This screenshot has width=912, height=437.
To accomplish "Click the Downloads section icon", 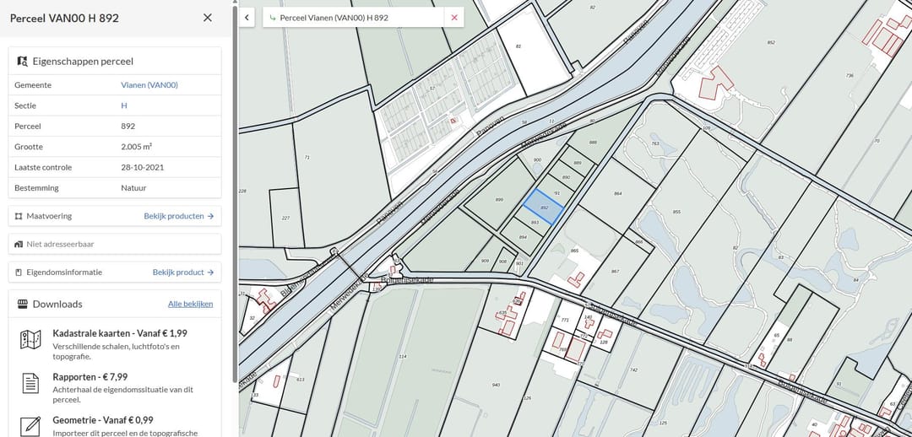I will click(x=23, y=304).
